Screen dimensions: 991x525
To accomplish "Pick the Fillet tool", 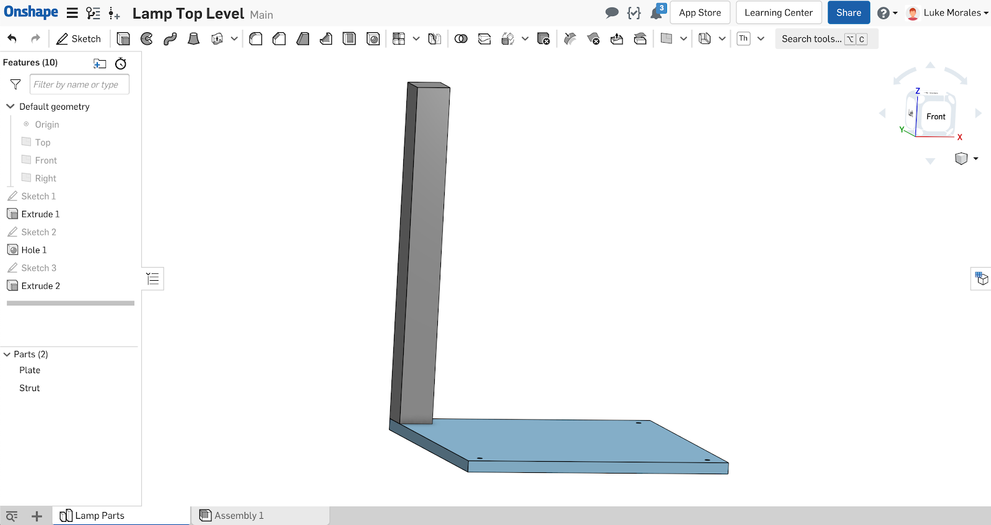I will coord(256,39).
